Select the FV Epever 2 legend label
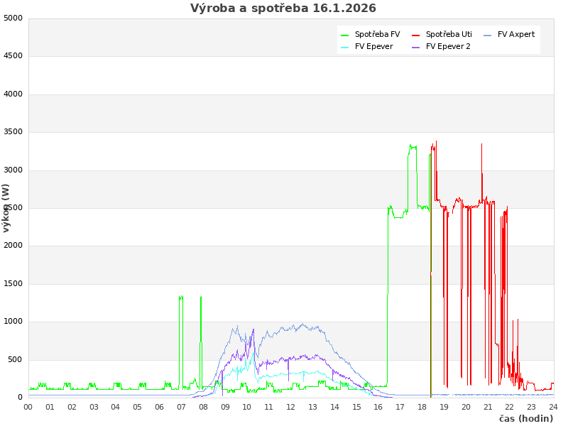568x426 pixels. click(x=448, y=47)
